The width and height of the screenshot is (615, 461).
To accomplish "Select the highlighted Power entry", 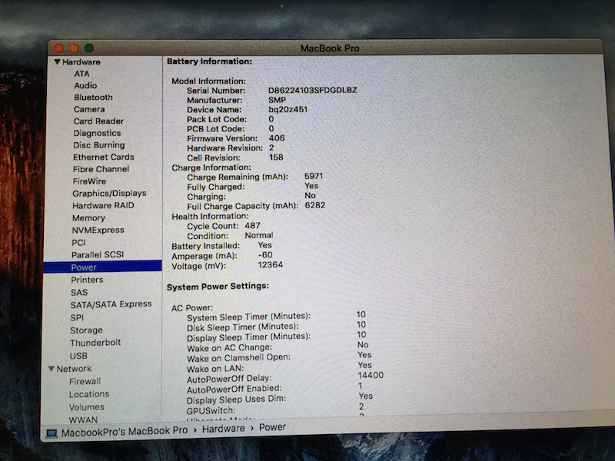I will tap(102, 267).
